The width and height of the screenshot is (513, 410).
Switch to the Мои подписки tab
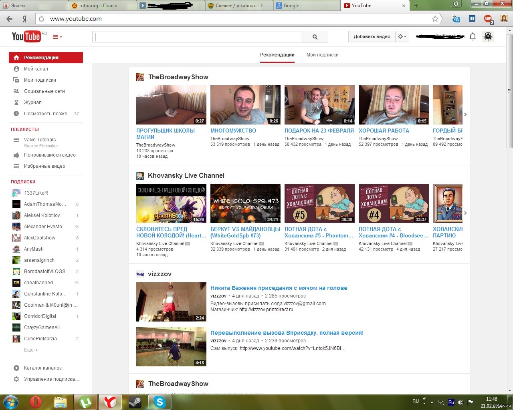(322, 55)
